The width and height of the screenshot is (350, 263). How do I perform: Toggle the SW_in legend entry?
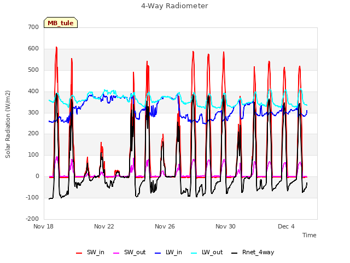click(x=90, y=252)
